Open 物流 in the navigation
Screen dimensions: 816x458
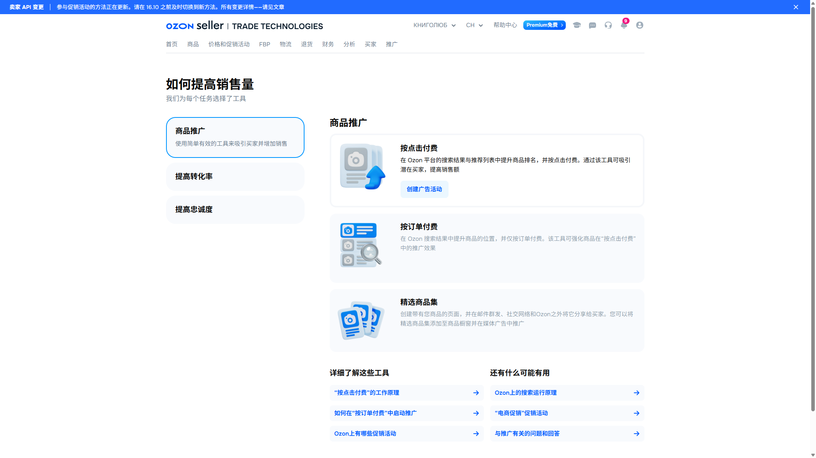click(x=286, y=44)
